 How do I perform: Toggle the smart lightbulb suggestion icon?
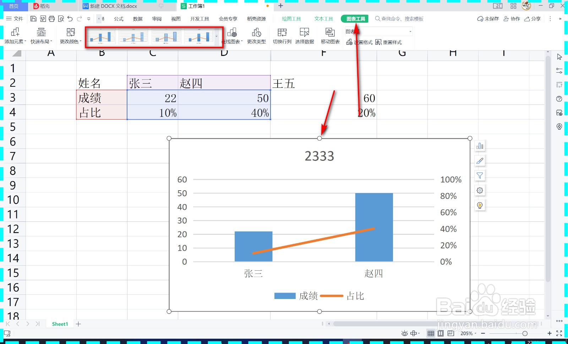480,205
